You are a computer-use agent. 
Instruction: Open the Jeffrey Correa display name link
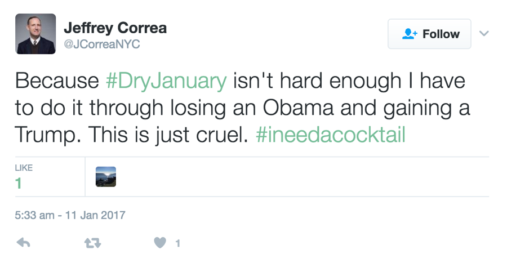pos(115,28)
